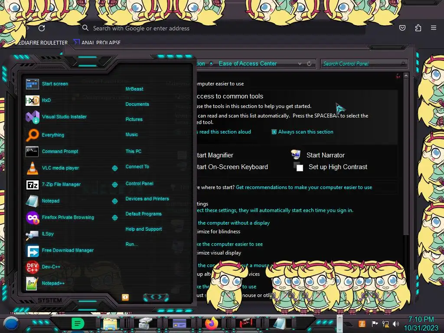Open the green chat app on the taskbar
Viewport: 444px width, 333px height.
click(78, 323)
